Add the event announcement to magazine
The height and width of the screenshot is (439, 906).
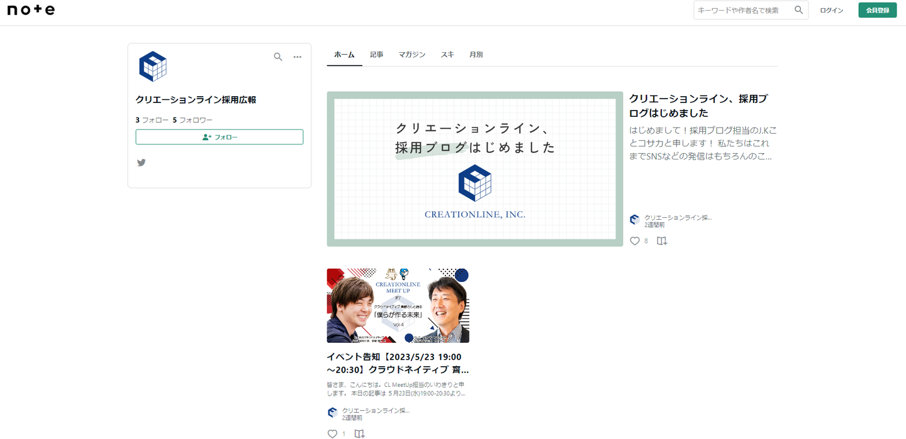coord(359,433)
